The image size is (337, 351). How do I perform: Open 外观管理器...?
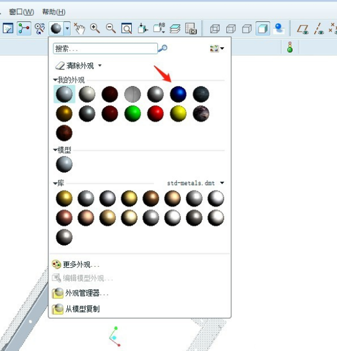point(87,293)
